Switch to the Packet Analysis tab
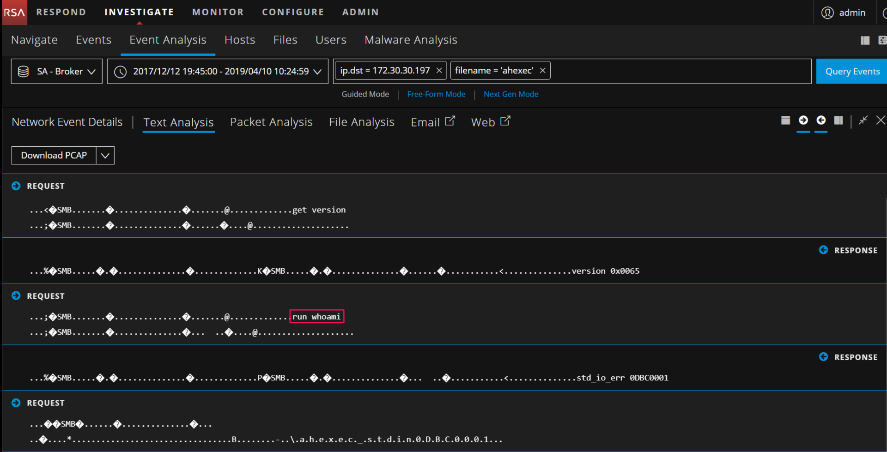This screenshot has height=452, width=887. point(271,122)
